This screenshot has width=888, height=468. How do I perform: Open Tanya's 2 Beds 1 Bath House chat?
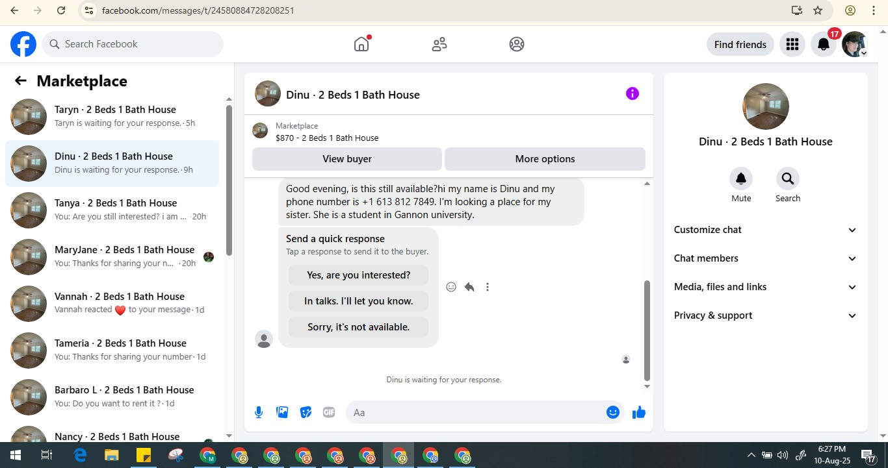coord(112,210)
